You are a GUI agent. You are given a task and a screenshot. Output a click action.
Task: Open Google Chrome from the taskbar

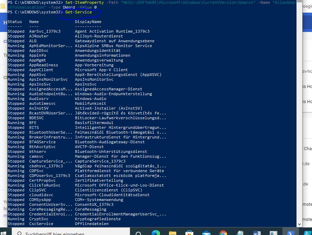tap(223, 233)
